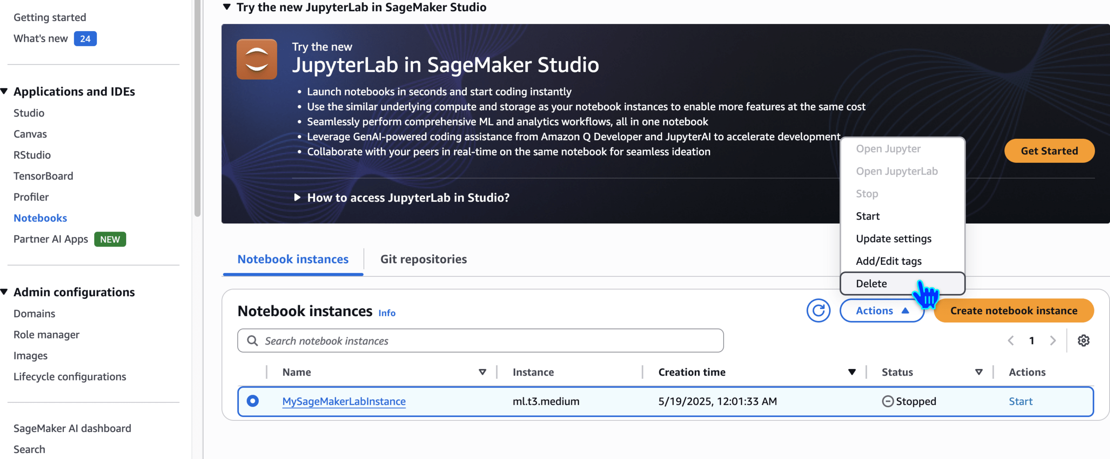Click the Instance column header
The height and width of the screenshot is (459, 1110).
click(x=533, y=372)
